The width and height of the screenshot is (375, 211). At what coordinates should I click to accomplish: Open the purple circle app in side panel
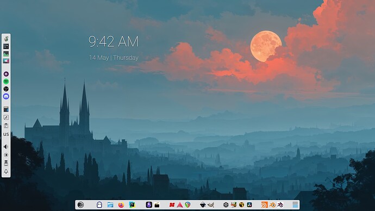click(6, 74)
